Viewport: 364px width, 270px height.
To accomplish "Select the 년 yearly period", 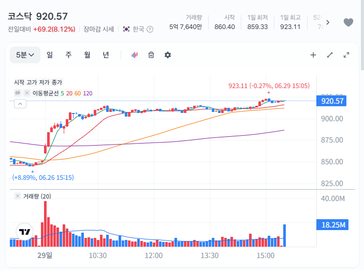I will point(106,55).
